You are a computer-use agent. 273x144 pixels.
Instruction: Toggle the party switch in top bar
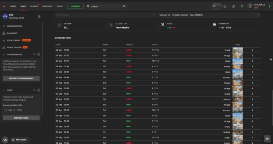pos(216,6)
